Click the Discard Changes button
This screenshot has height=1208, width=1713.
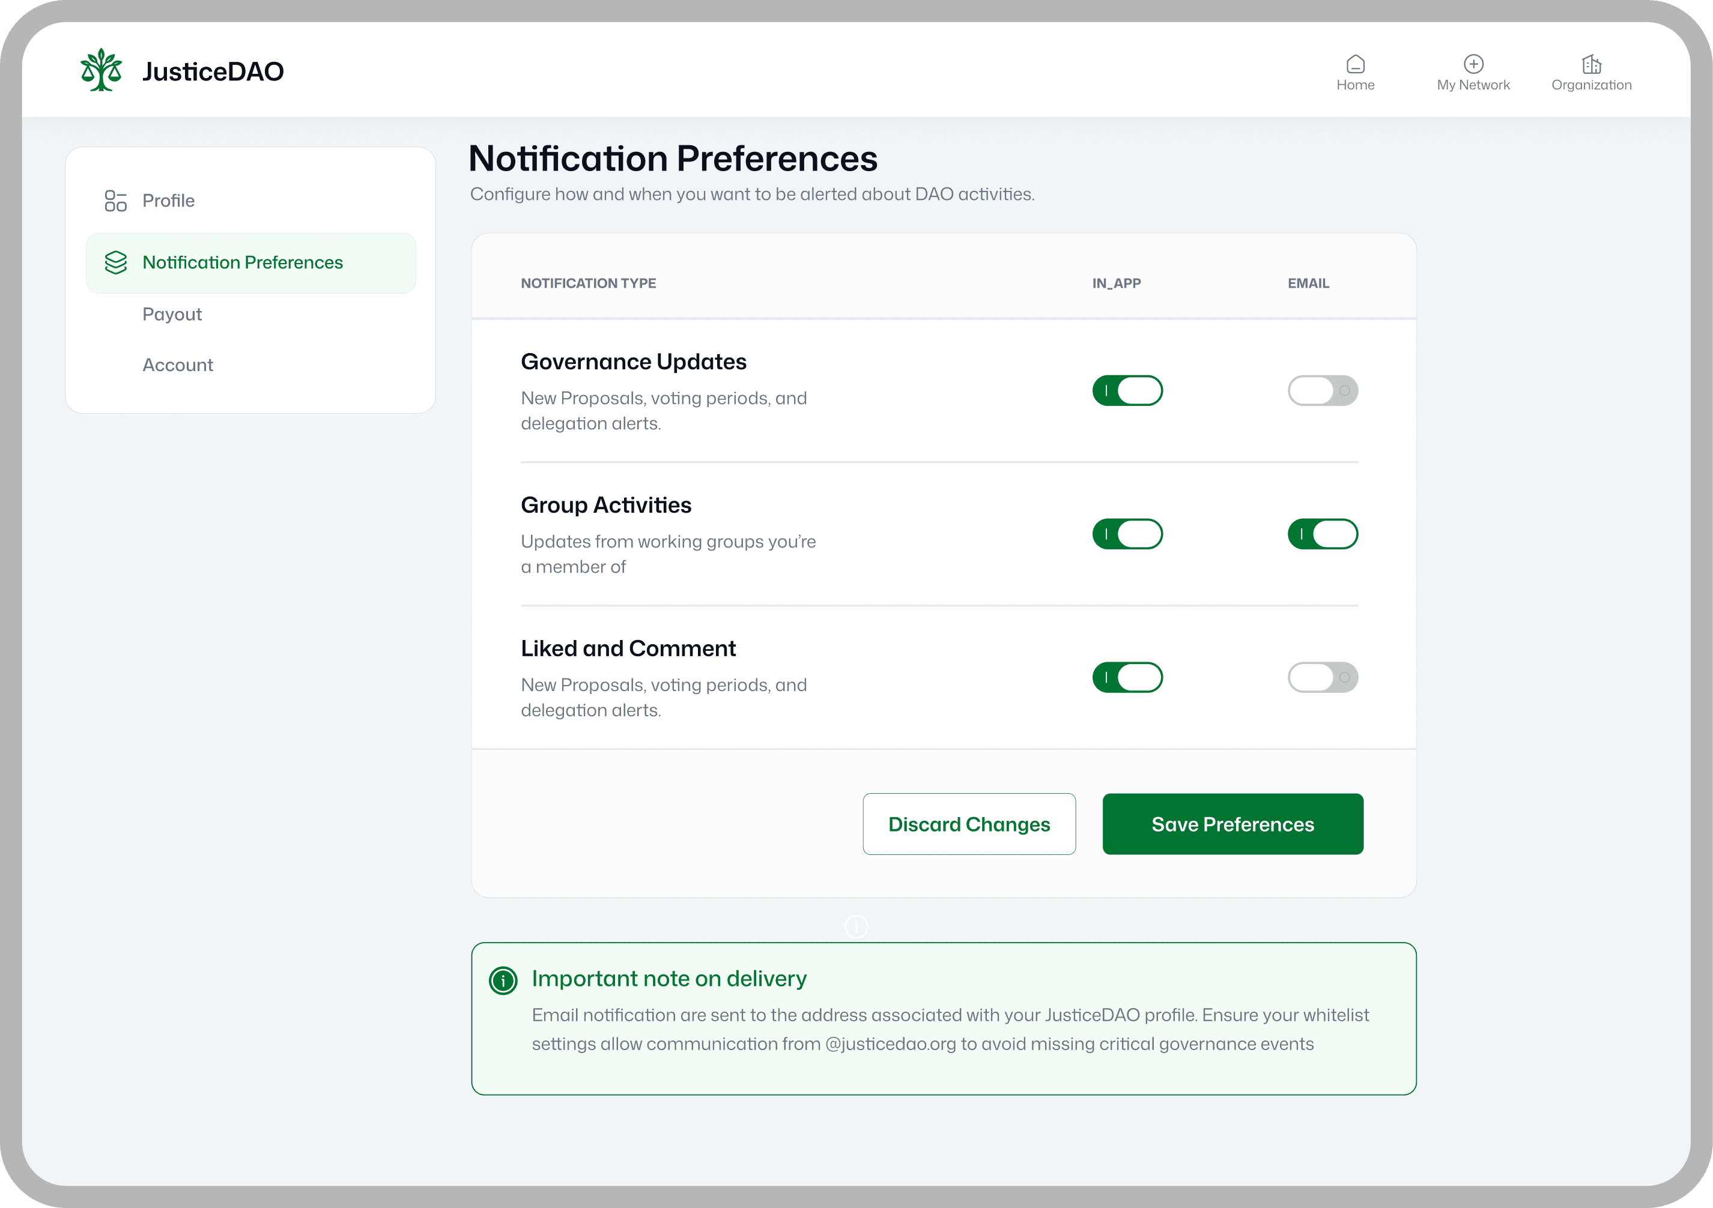tap(968, 824)
